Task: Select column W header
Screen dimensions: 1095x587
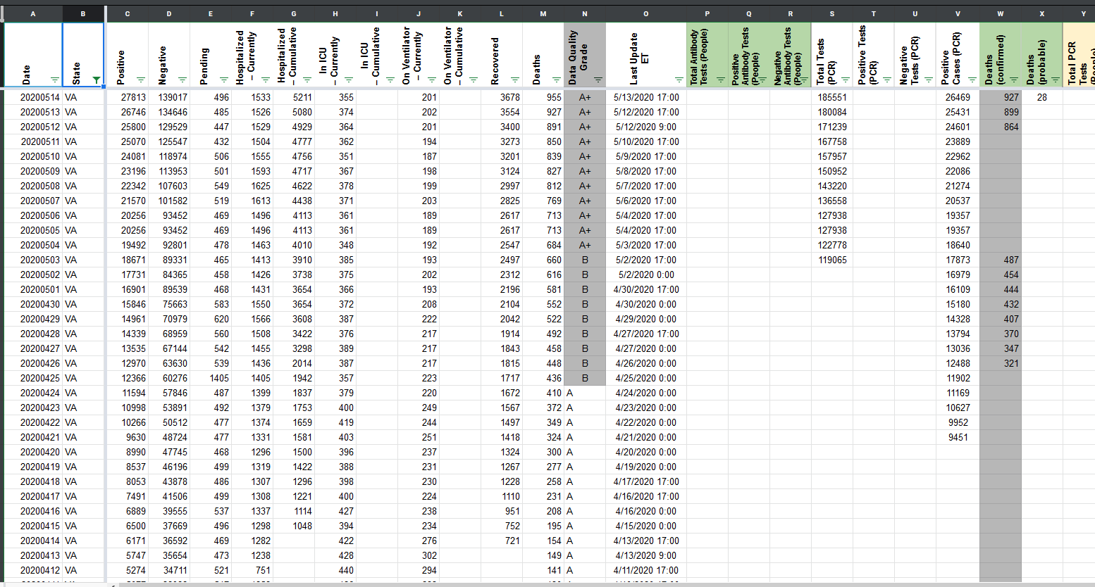Action: [x=1001, y=13]
